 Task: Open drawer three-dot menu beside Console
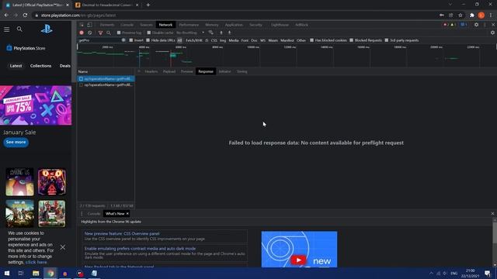pyautogui.click(x=82, y=214)
